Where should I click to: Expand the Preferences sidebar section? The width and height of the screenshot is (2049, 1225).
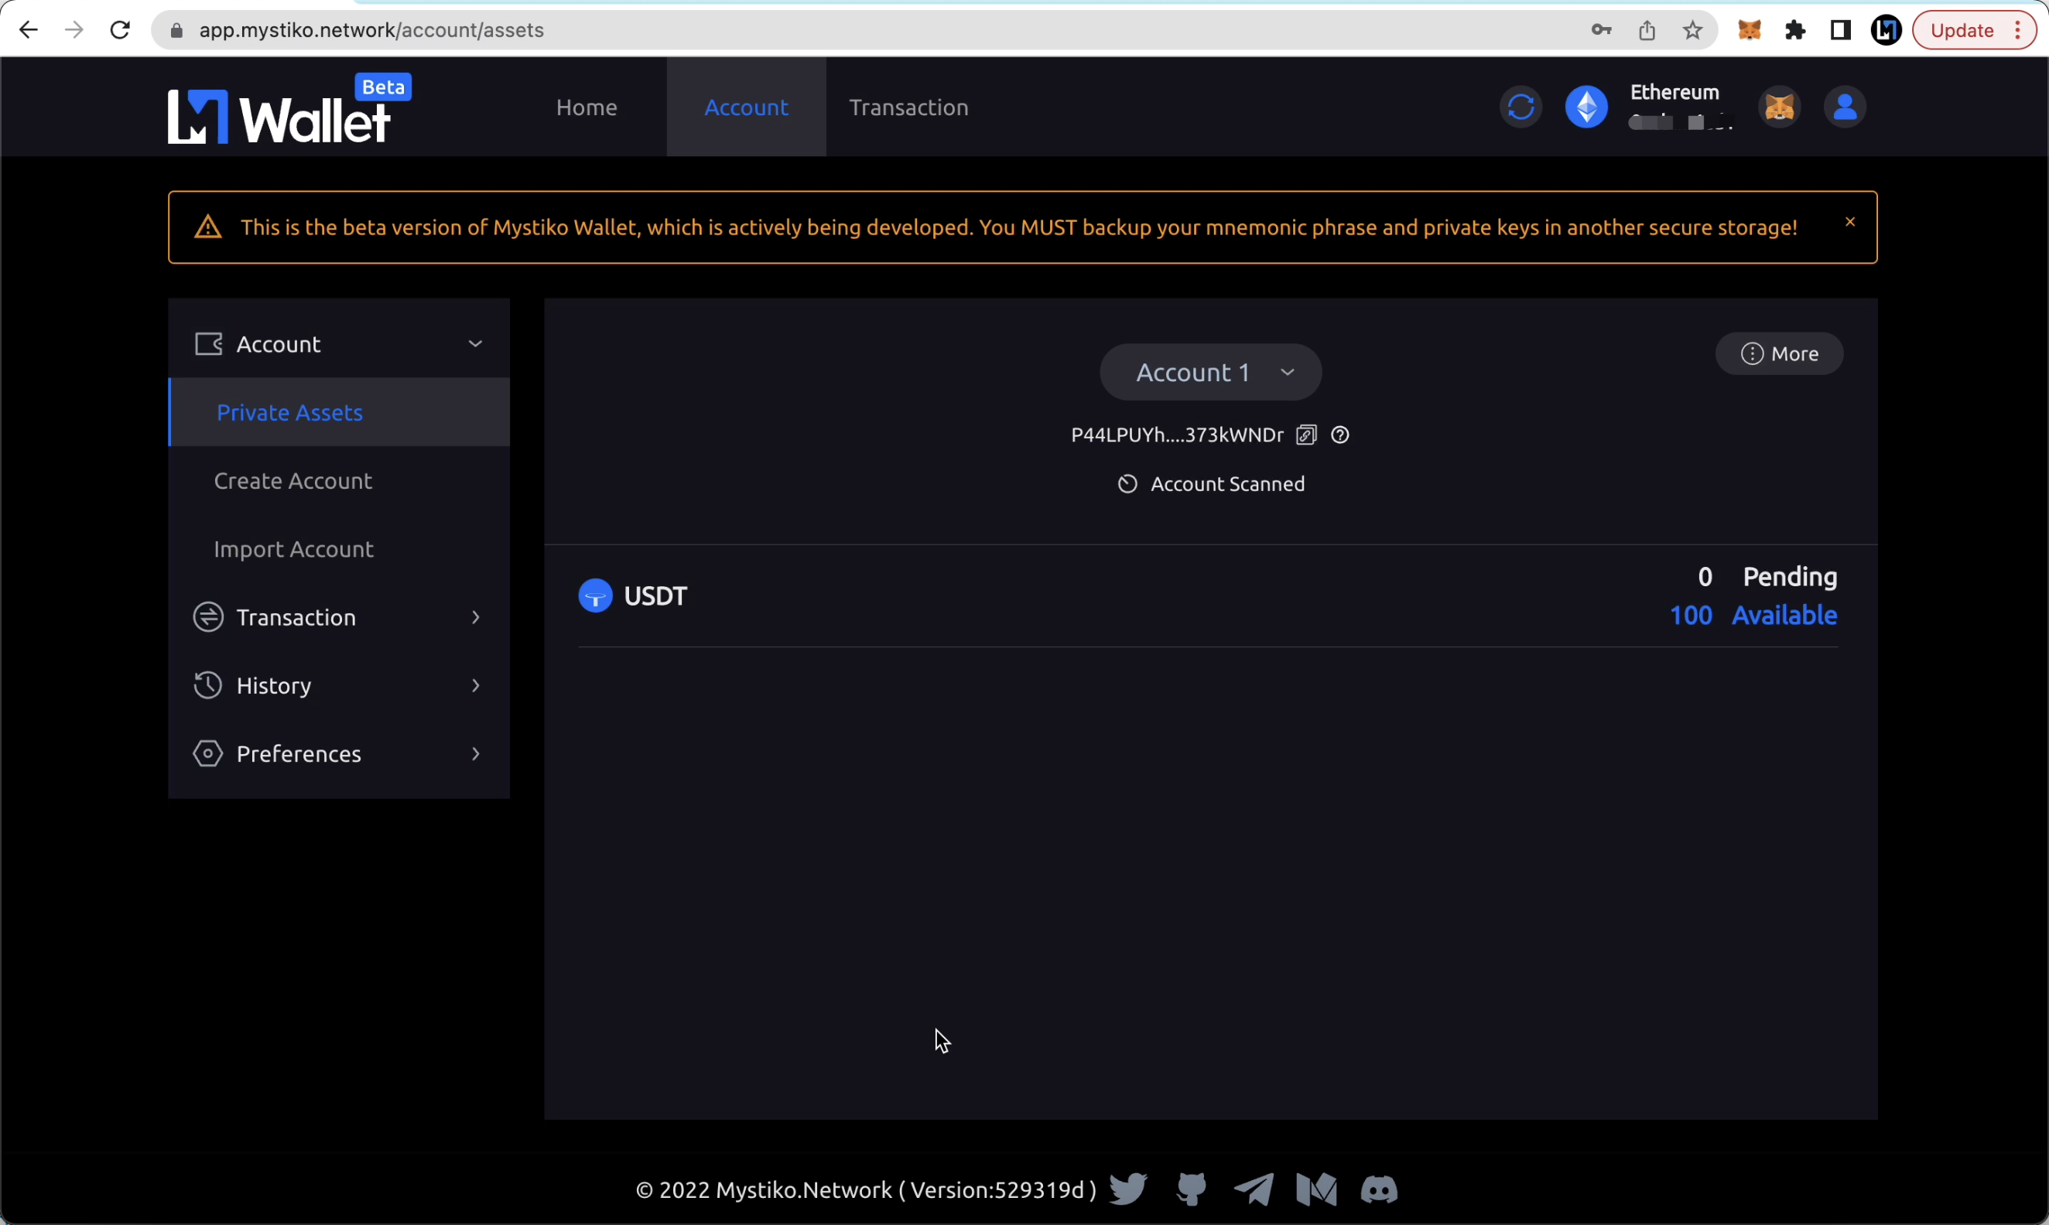tap(339, 754)
